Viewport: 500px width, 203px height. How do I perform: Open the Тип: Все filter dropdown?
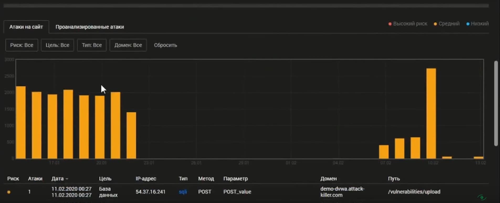(92, 45)
